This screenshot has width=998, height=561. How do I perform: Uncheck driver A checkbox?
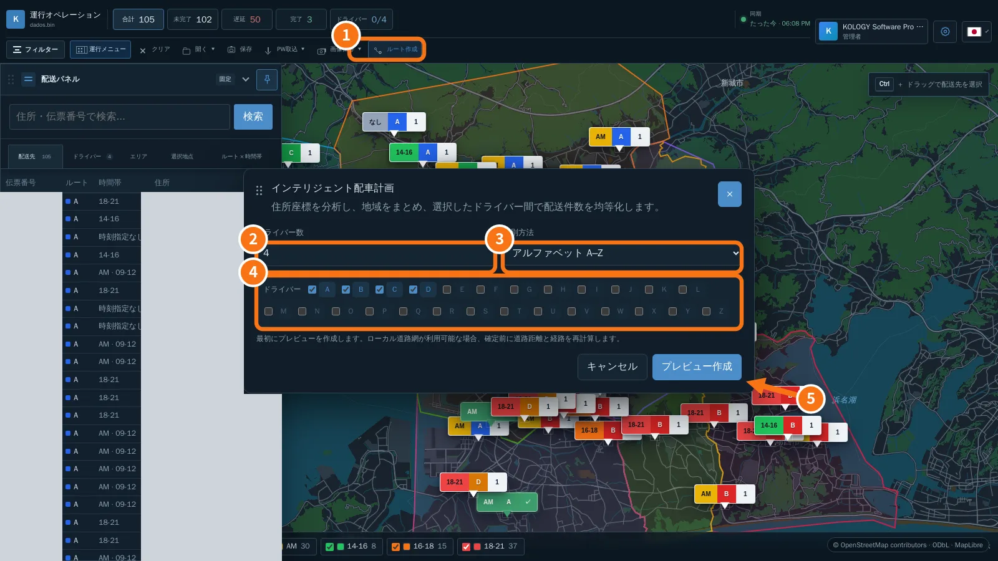pos(312,289)
